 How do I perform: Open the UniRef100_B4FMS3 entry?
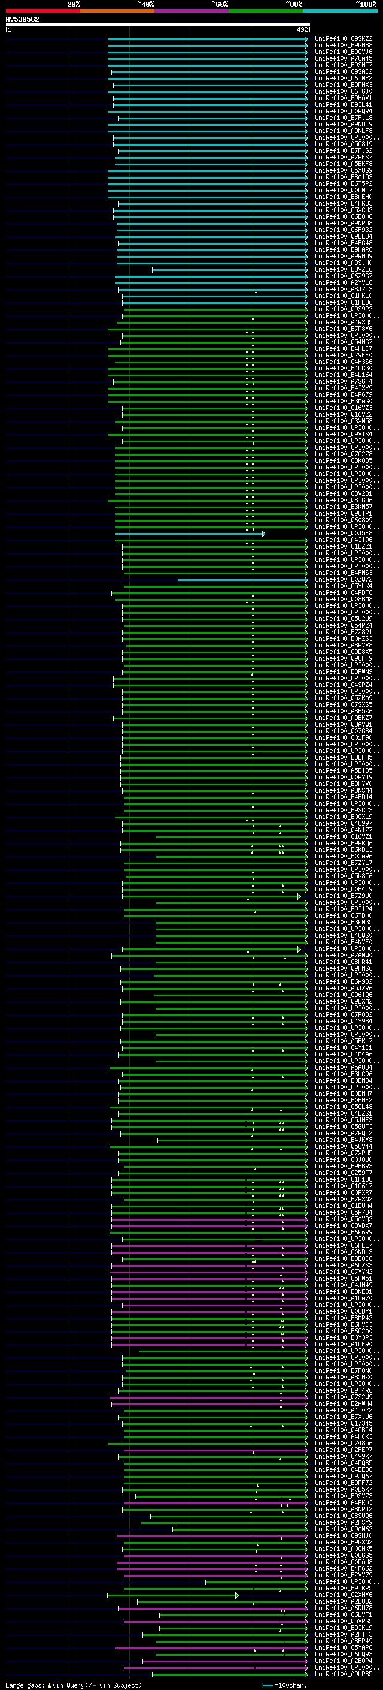pos(344,573)
